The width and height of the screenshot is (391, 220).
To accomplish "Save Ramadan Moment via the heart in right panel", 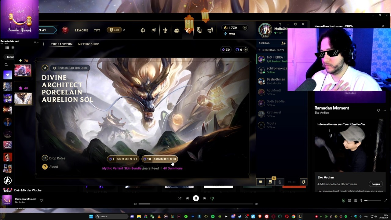I will click(x=378, y=110).
